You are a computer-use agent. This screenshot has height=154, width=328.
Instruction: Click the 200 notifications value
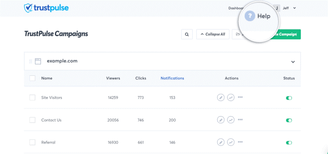[x=173, y=120]
